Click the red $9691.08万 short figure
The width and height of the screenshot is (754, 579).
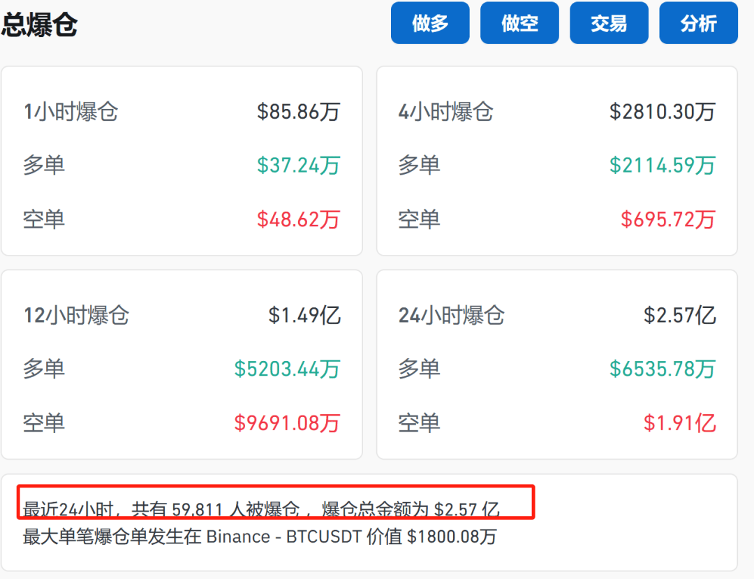[x=288, y=423]
